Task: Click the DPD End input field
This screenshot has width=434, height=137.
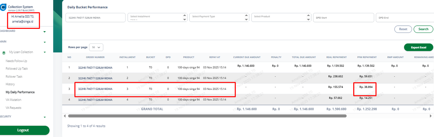Action: click(x=404, y=17)
